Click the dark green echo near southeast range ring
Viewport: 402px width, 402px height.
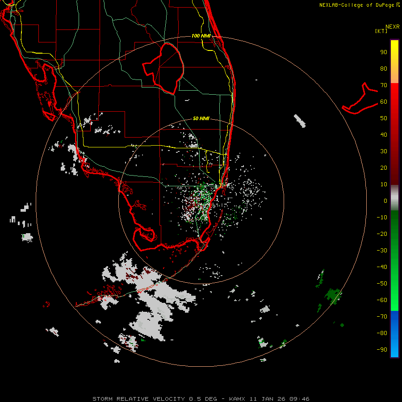coord(333,296)
